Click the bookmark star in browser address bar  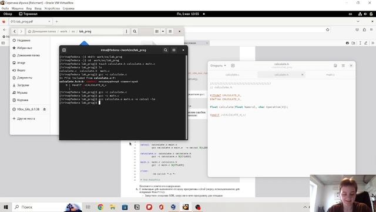pyautogui.click(x=328, y=30)
